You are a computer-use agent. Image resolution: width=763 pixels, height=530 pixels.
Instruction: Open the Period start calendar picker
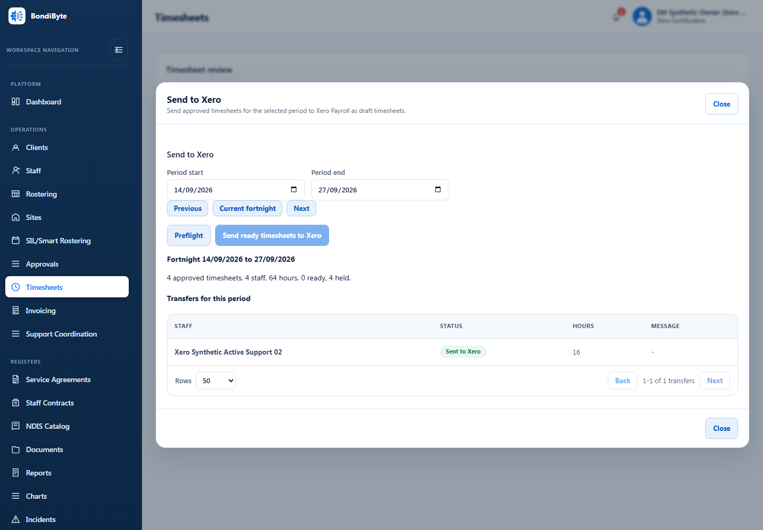click(294, 190)
